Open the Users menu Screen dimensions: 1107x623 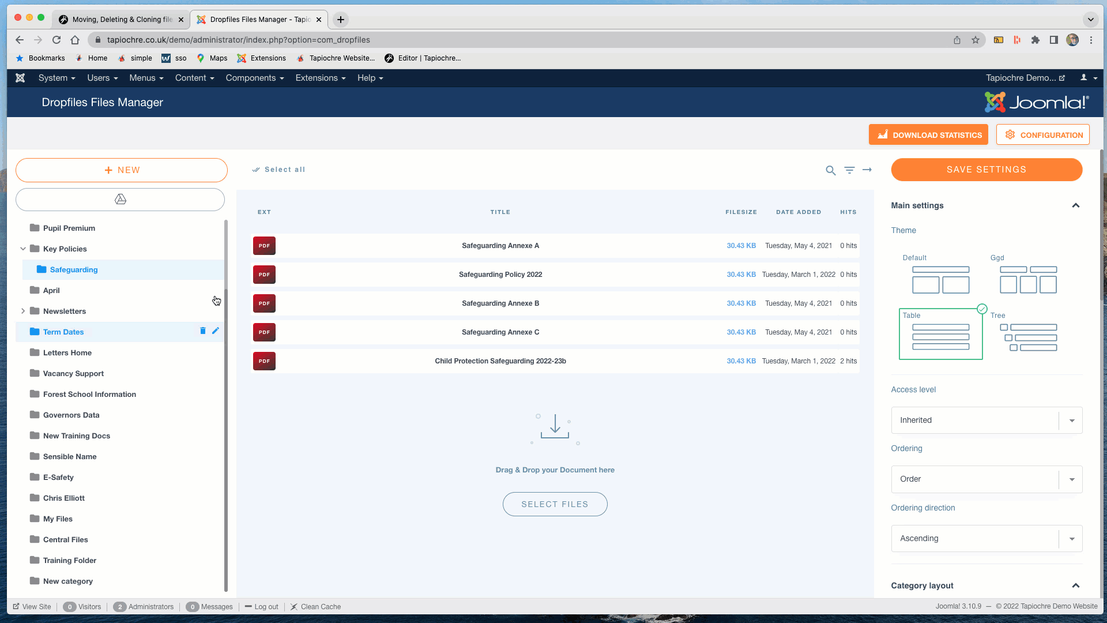[102, 78]
